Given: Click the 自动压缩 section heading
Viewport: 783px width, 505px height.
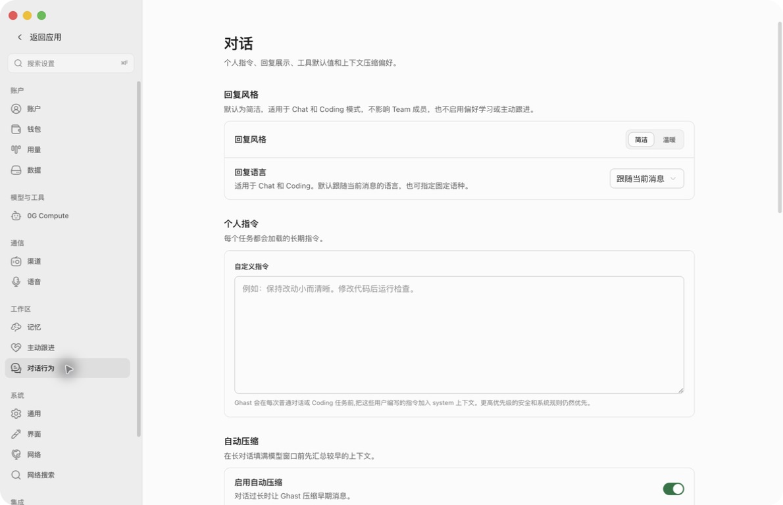Looking at the screenshot, I should (x=241, y=441).
